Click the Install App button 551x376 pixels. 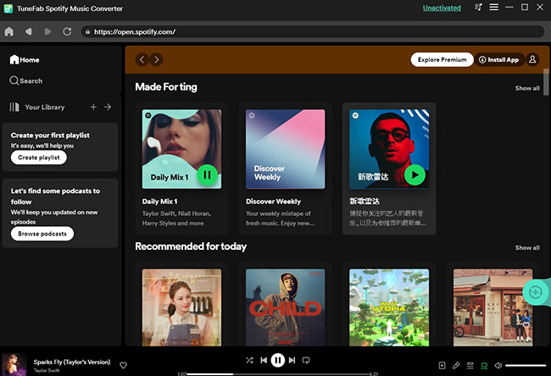(x=499, y=59)
